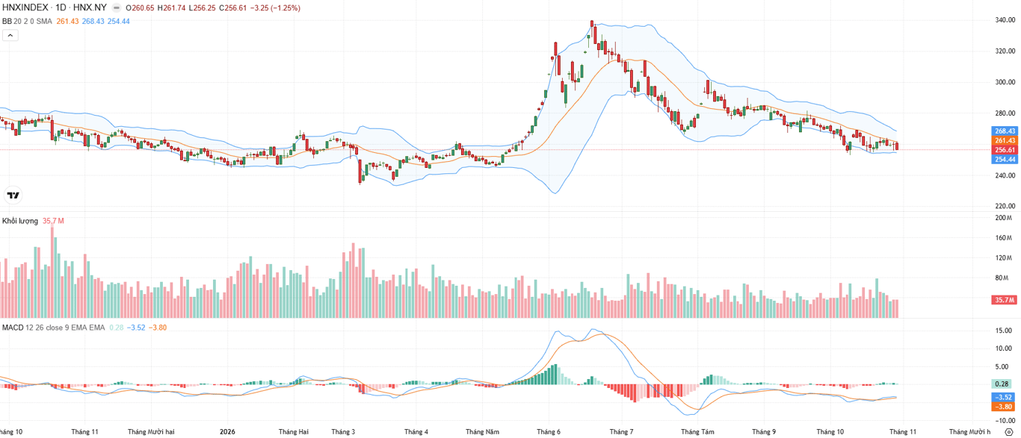The height and width of the screenshot is (438, 1021).
Task: Click the 280.00 price axis label
Action: click(x=1005, y=113)
